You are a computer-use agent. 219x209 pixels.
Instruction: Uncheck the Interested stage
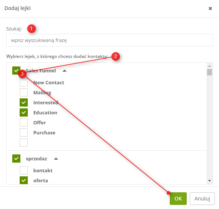point(24,102)
